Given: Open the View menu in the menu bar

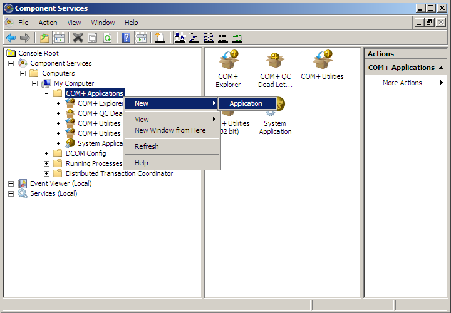Looking at the screenshot, I should [74, 23].
